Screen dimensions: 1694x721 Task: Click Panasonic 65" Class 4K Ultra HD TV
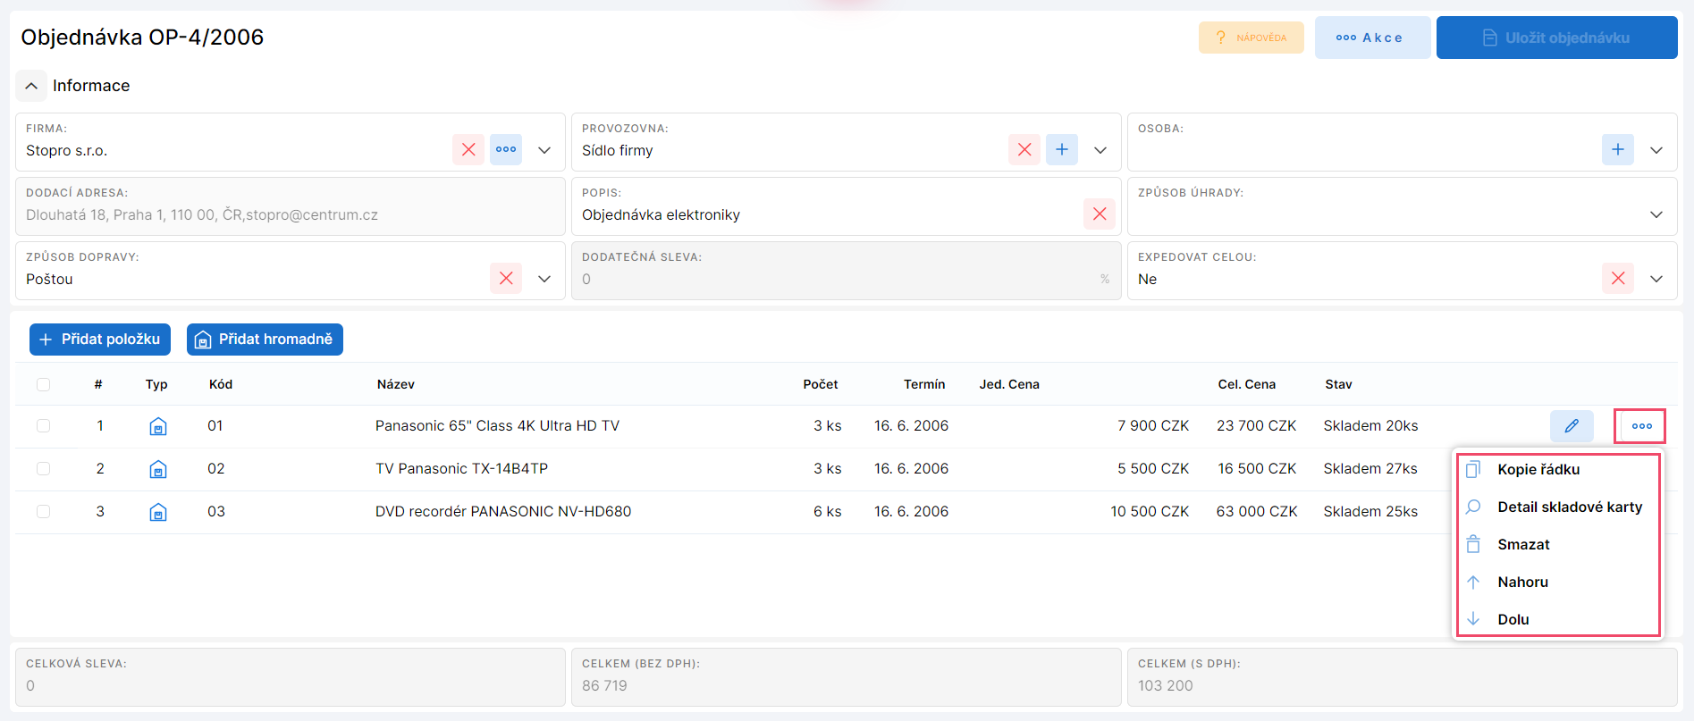click(497, 426)
